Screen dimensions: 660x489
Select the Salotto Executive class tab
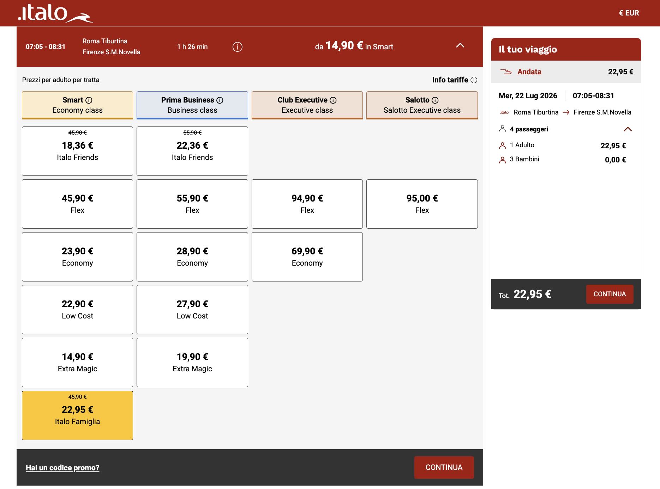coord(422,105)
